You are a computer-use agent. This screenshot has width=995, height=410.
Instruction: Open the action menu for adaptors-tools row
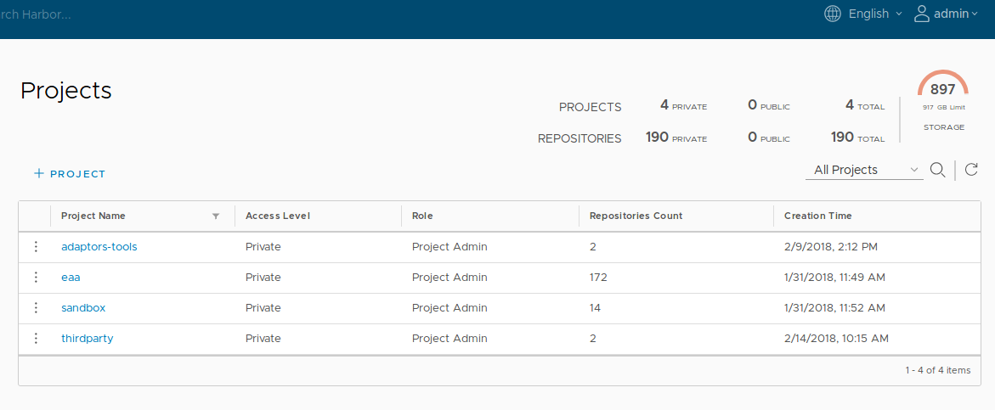click(36, 247)
